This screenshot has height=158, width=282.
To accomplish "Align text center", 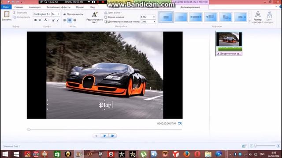I will [x=70, y=20].
